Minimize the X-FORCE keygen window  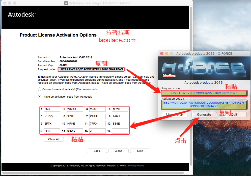[166, 53]
